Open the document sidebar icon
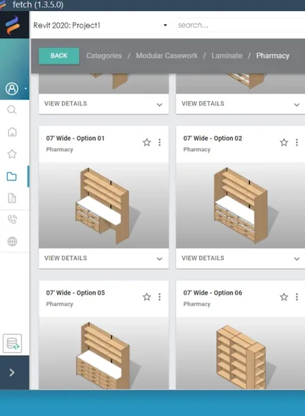305x416 pixels. click(12, 198)
